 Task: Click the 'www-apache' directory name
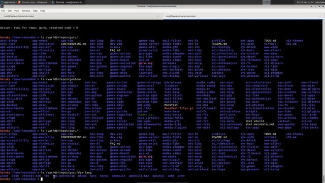pyautogui.click(x=286, y=125)
